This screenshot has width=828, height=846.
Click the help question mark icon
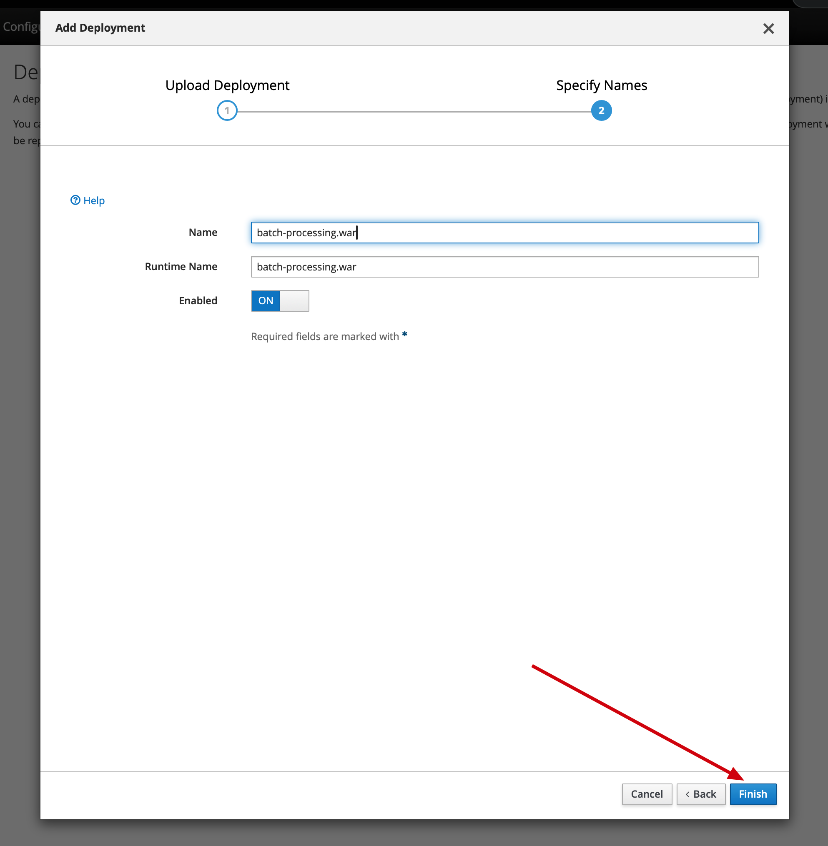75,200
